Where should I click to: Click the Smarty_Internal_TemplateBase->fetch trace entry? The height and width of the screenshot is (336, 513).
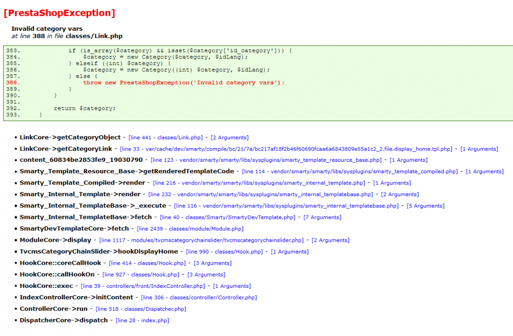[86, 217]
